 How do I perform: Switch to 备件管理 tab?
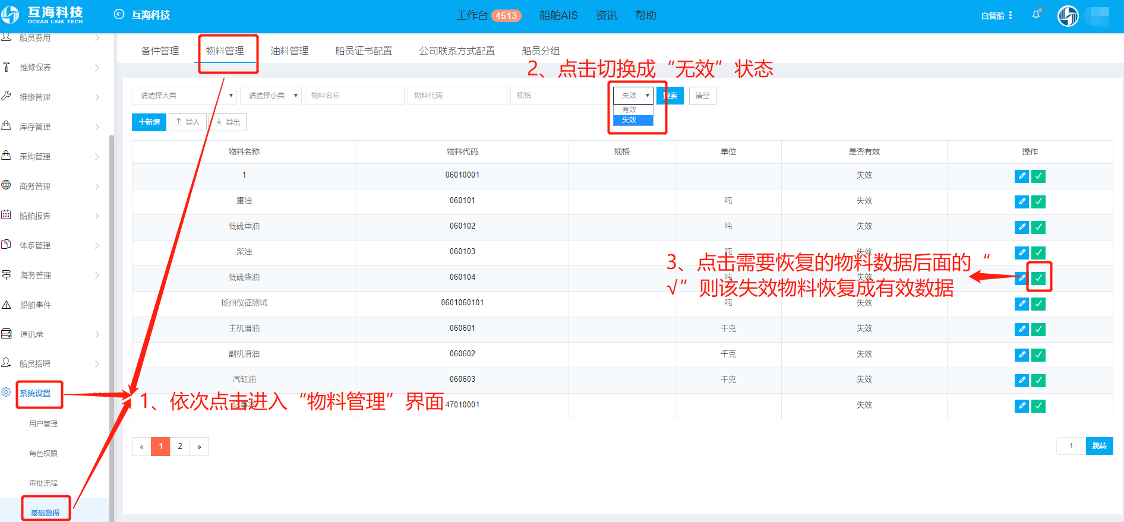pyautogui.click(x=160, y=51)
